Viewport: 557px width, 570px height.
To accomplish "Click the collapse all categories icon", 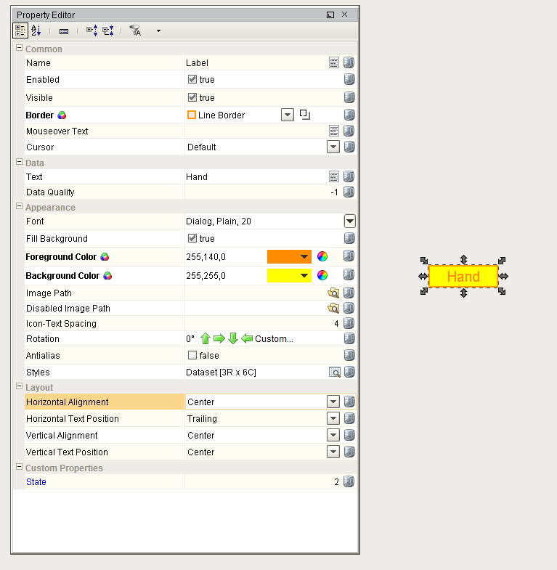I will tap(107, 30).
